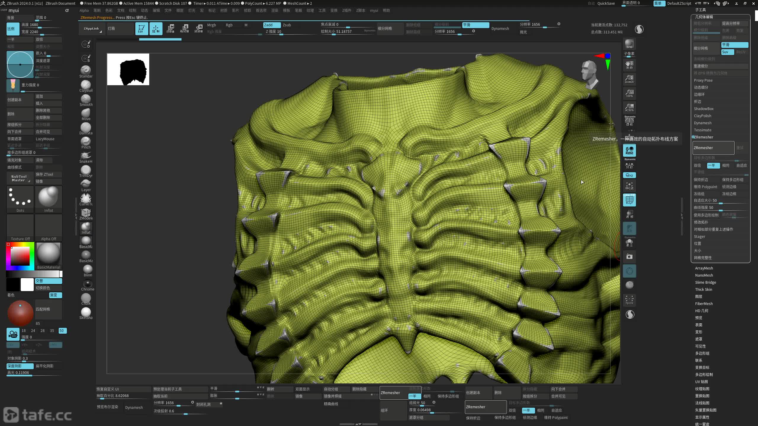Viewport: 758px width, 426px height.
Task: Click the Edit mode button
Action: [141, 29]
